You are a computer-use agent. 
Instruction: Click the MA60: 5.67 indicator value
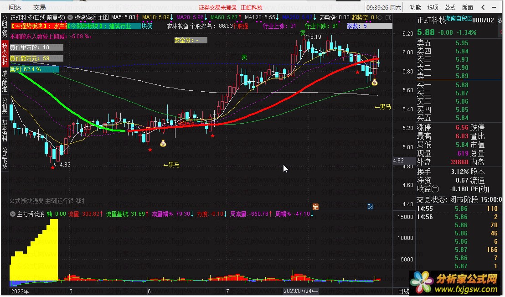(226, 17)
